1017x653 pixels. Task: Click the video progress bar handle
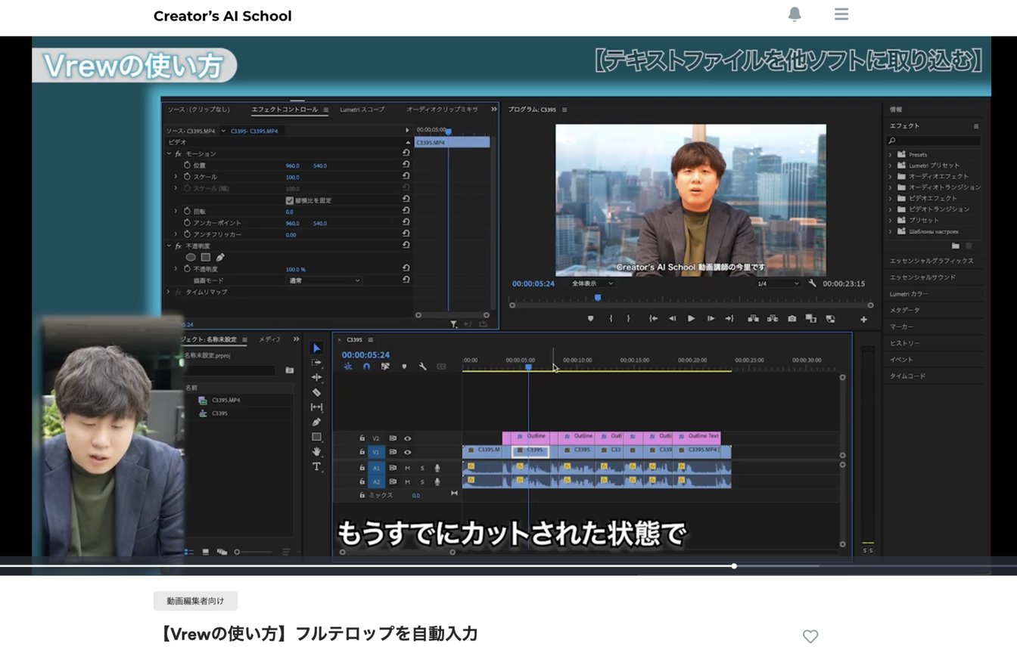(x=734, y=566)
